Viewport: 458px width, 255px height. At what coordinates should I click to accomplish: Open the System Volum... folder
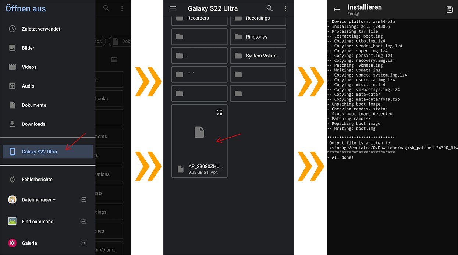point(258,56)
